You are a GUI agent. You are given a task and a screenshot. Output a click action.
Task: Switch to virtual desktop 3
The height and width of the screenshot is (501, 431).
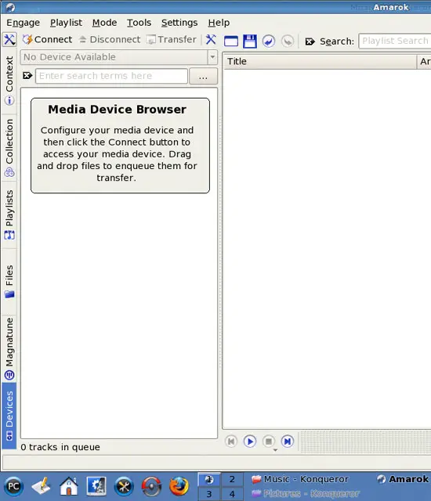[x=209, y=494]
